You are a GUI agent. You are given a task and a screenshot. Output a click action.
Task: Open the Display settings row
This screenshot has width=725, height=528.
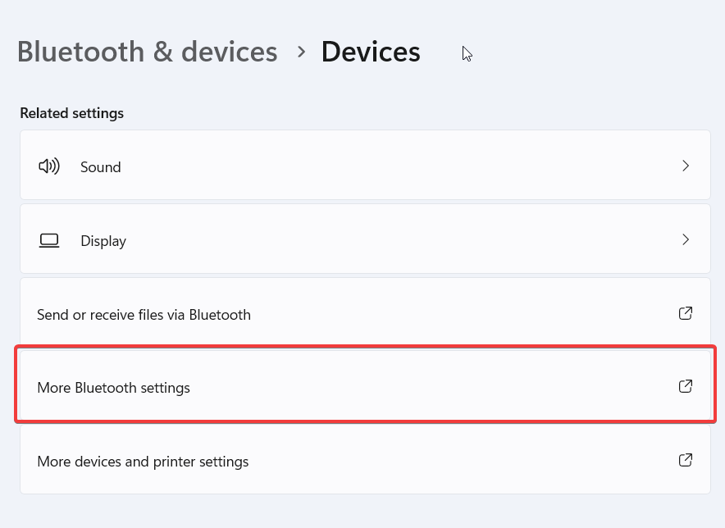click(x=365, y=239)
